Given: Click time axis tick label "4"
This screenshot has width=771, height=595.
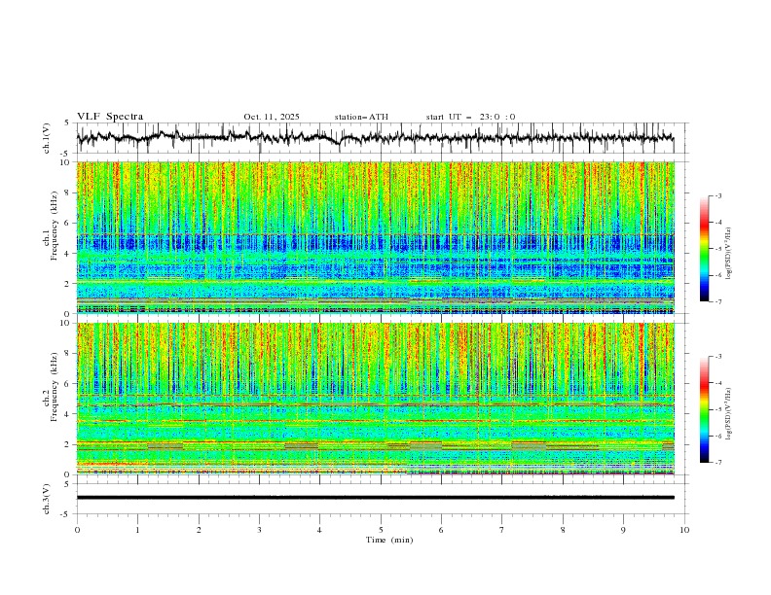Looking at the screenshot, I should tap(319, 530).
